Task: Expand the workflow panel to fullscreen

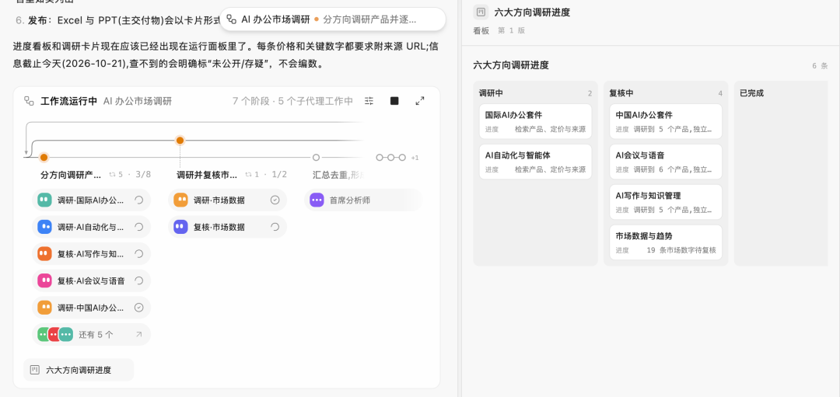Action: click(x=420, y=100)
